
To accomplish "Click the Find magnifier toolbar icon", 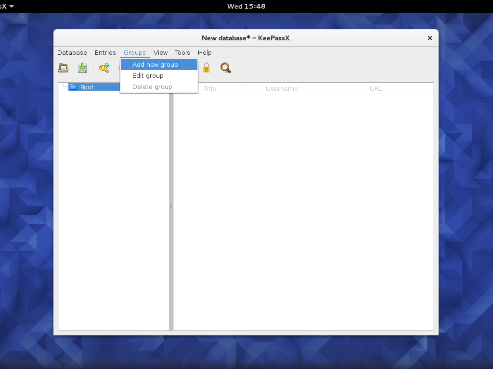I will [225, 68].
